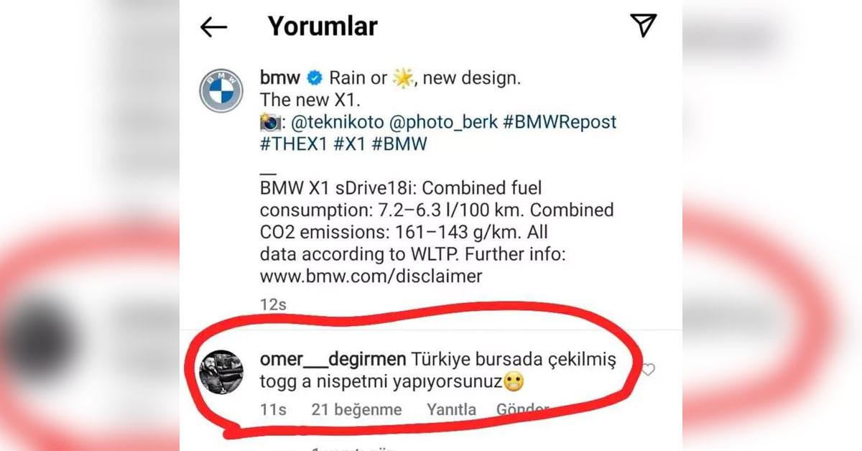Click the sun emoji in the caption
This screenshot has width=862, height=451.
[x=403, y=78]
